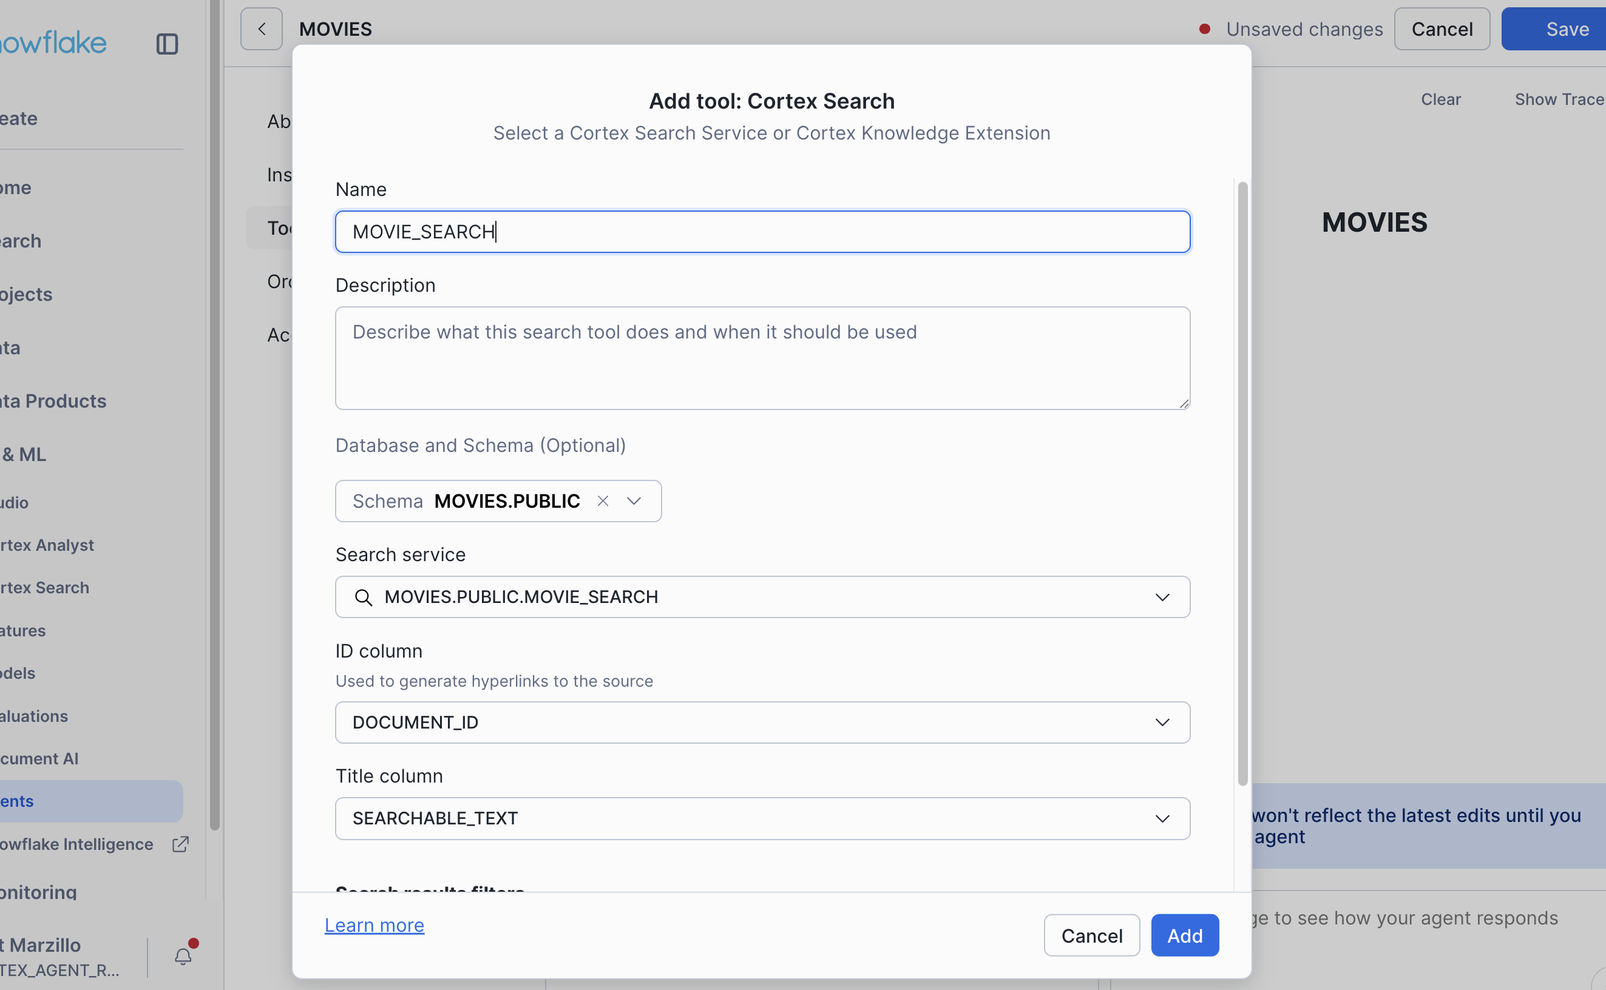Viewport: 1606px width, 990px height.
Task: Open notifications bell icon
Action: [183, 957]
